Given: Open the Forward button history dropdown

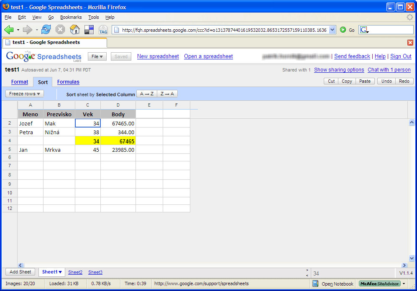Looking at the screenshot, I should click(x=37, y=30).
